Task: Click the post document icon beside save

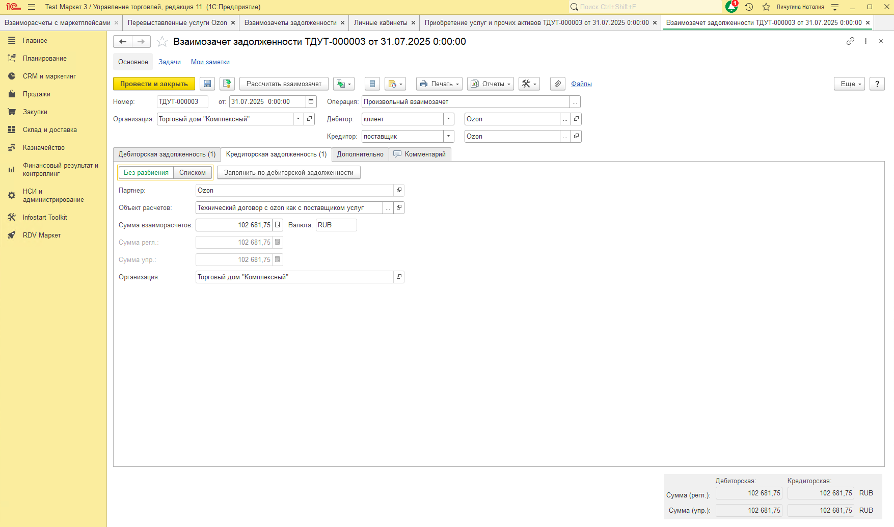Action: (x=227, y=84)
